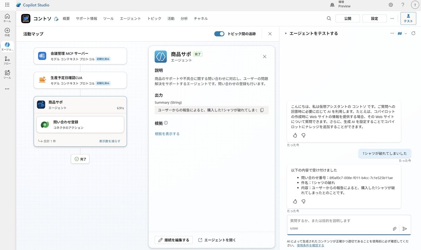The height and width of the screenshot is (250, 421).
Task: Select the 問い合わせ登録 connector action
Action: click(x=80, y=125)
